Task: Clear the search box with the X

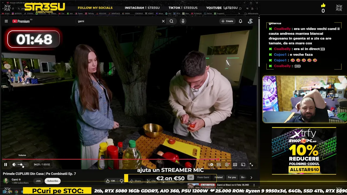Action: 163,21
